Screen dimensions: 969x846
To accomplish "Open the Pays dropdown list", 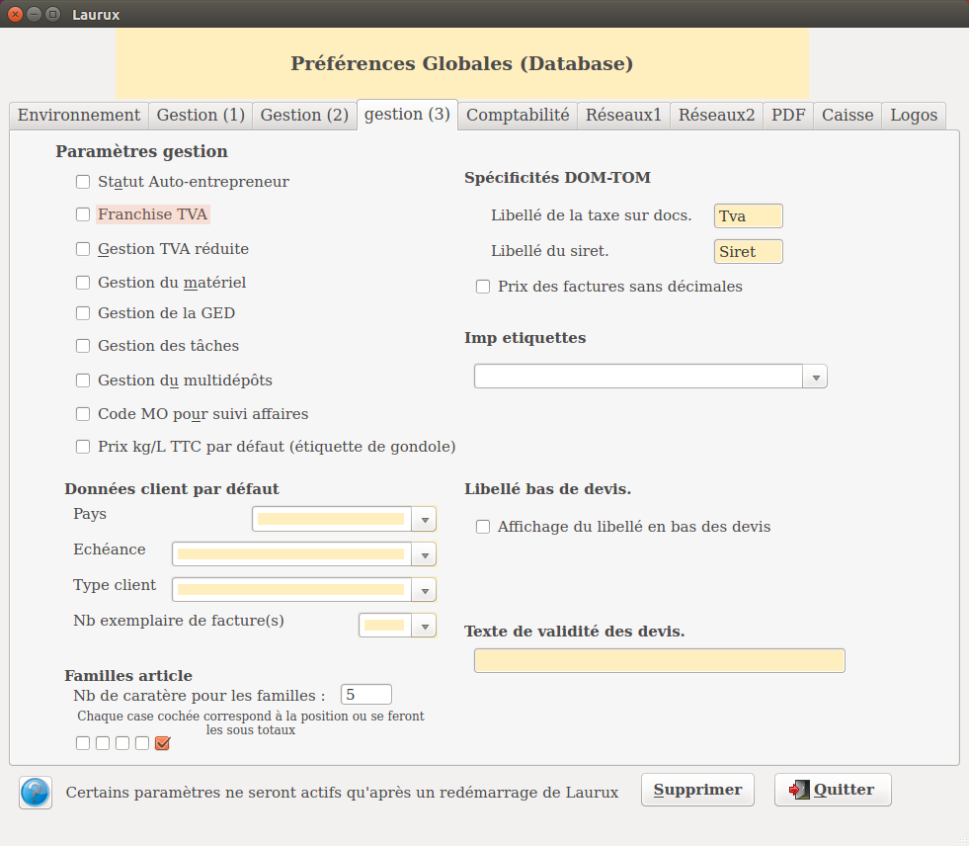I will coord(425,520).
